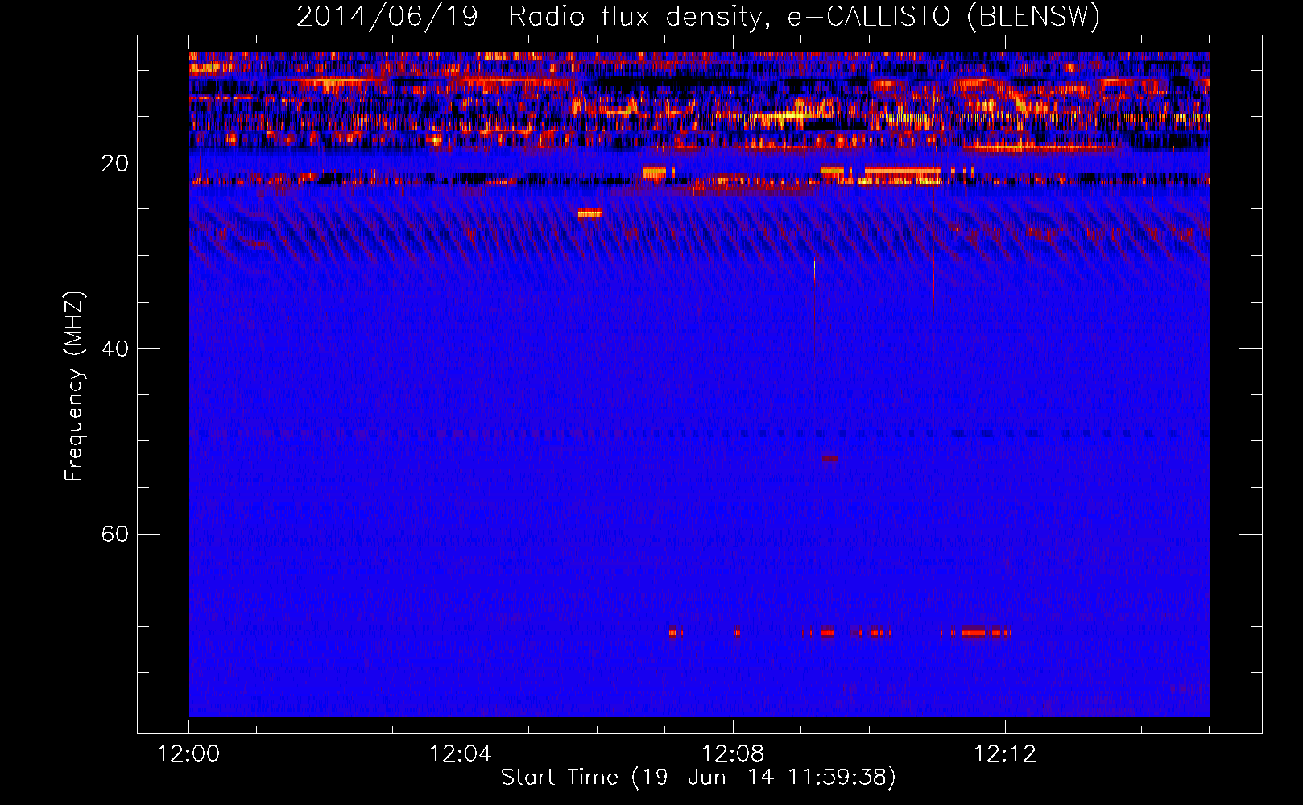Click the '60' frequency tick label
Viewport: 1303px width, 805px height.
click(x=114, y=534)
